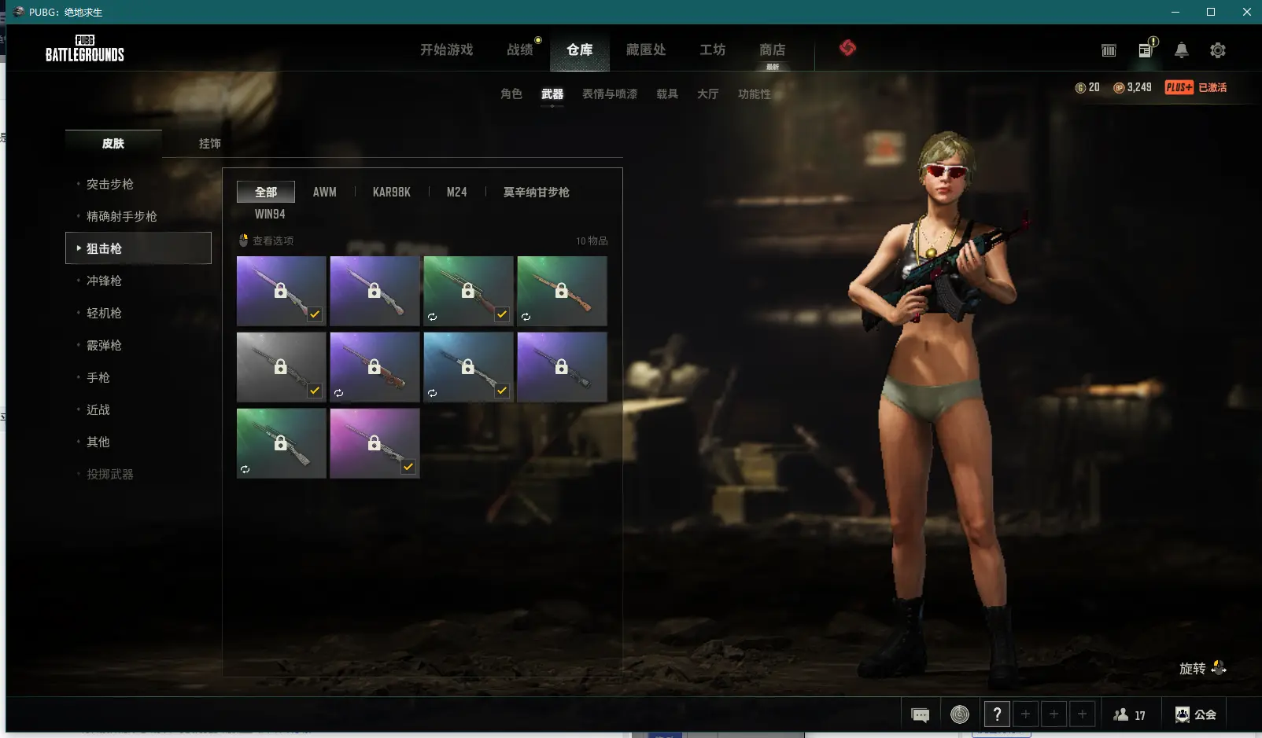Select first purple skin in top row

(282, 291)
